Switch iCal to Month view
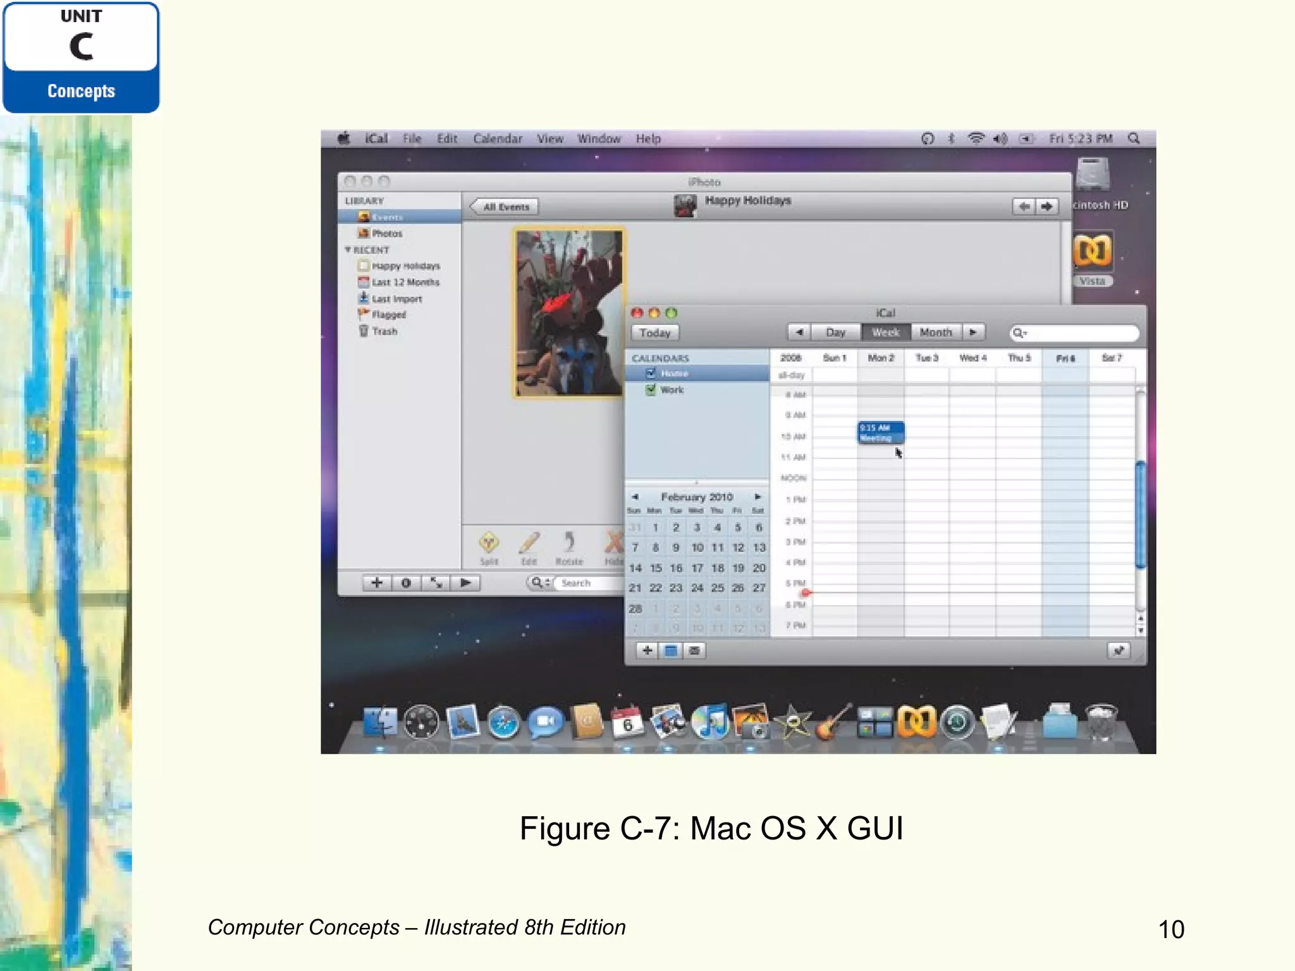Viewport: 1295px width, 971px height. pyautogui.click(x=936, y=332)
